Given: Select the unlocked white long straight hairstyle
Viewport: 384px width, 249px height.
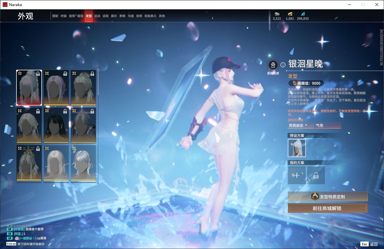Looking at the screenshot, I should coord(56,163).
